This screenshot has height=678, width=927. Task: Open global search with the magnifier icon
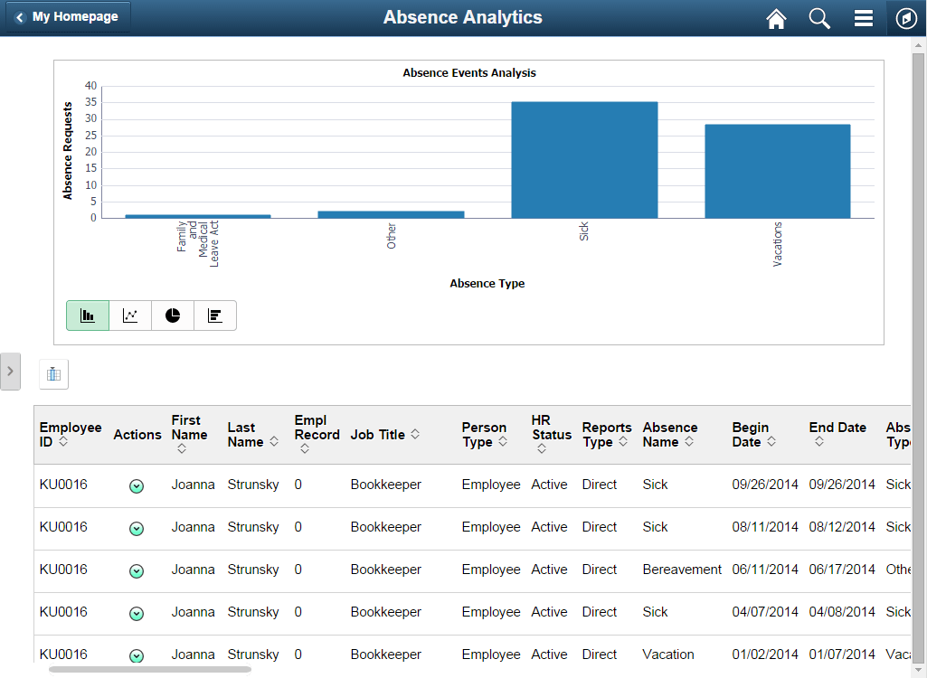(819, 18)
